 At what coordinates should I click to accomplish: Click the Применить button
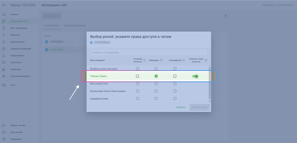(x=200, y=107)
